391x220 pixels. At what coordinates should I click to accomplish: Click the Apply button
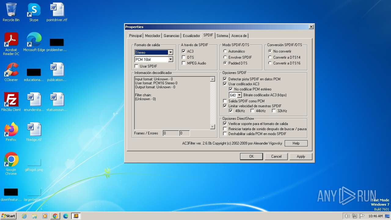point(301,156)
